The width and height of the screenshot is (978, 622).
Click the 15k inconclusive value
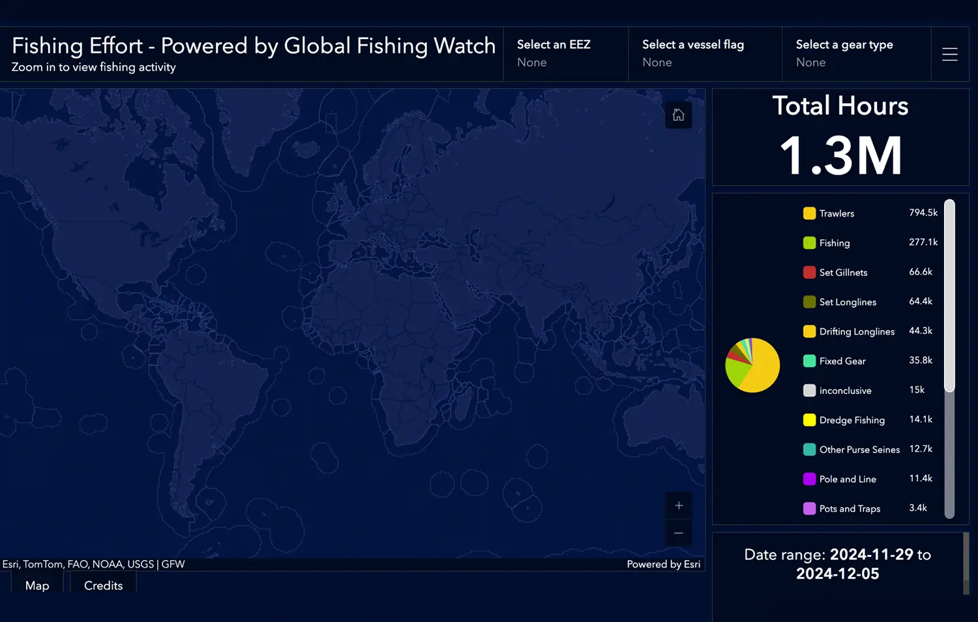point(917,389)
